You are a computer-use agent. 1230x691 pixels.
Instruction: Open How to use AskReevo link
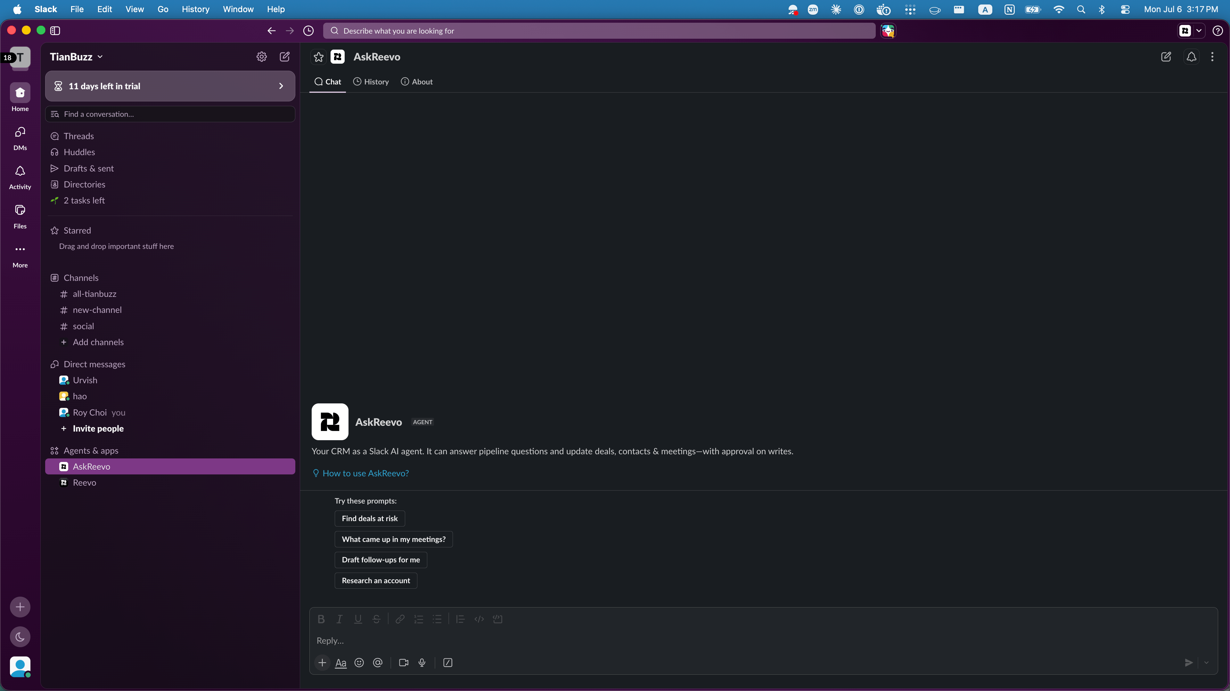point(361,473)
